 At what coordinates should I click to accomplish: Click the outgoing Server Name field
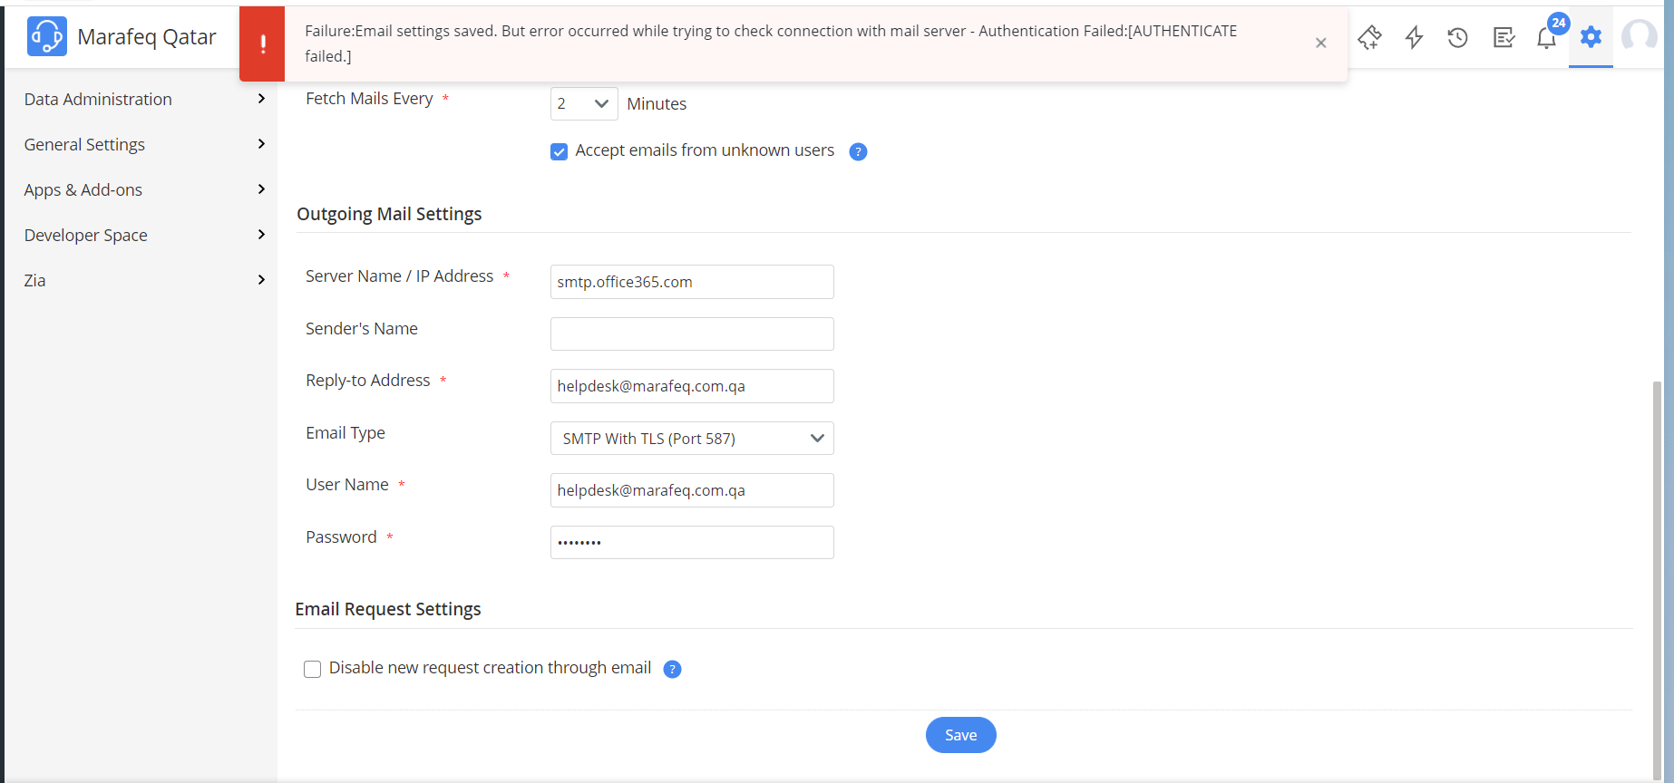point(692,282)
